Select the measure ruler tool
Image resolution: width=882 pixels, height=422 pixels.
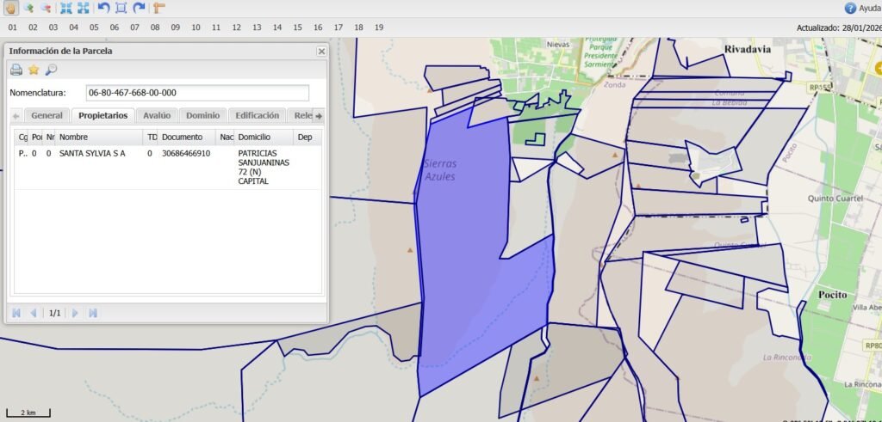click(158, 8)
